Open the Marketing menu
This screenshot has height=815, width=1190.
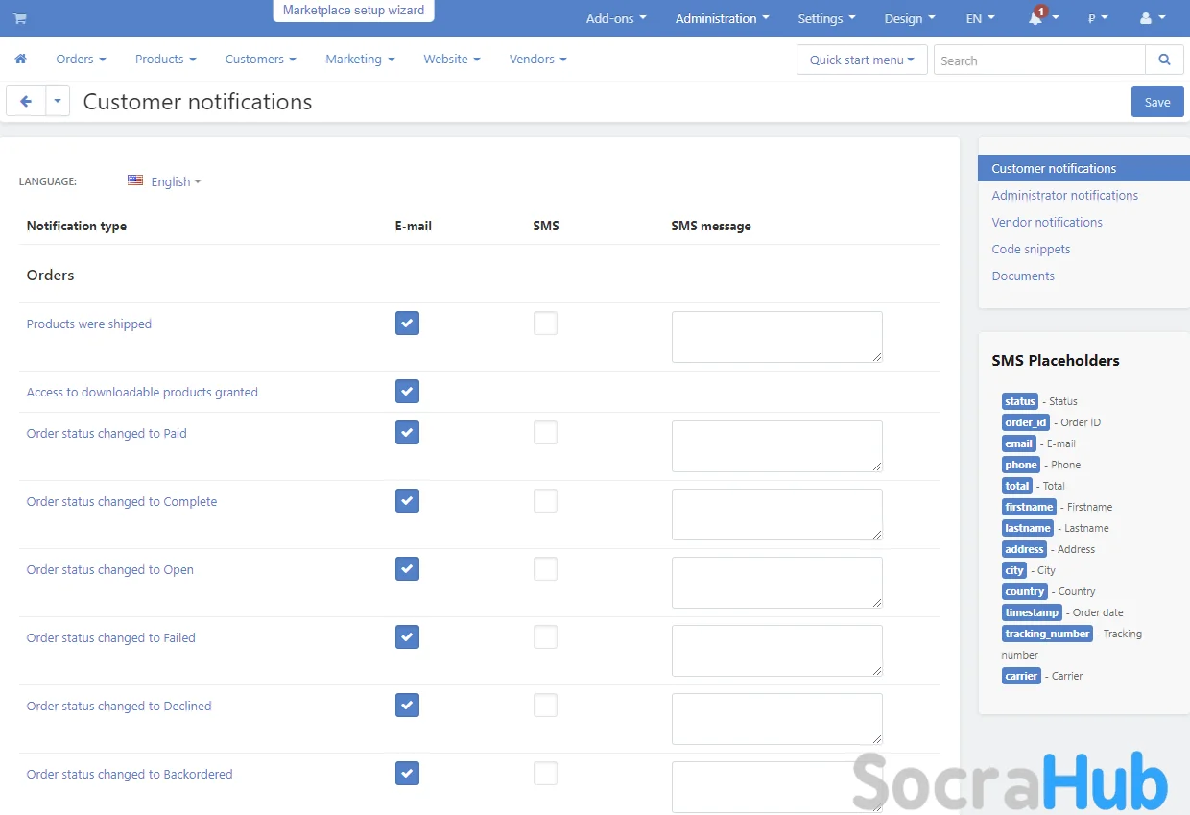pyautogui.click(x=359, y=59)
